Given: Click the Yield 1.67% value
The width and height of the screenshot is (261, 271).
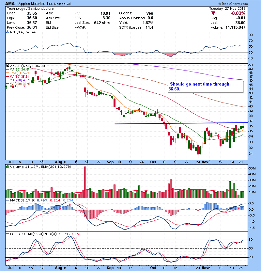Looking at the screenshot, I should 148,23.
